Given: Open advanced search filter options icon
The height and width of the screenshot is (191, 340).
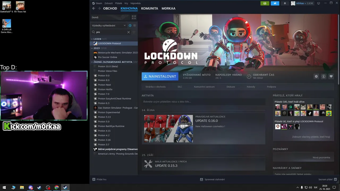Looking at the screenshot, I should point(134,32).
